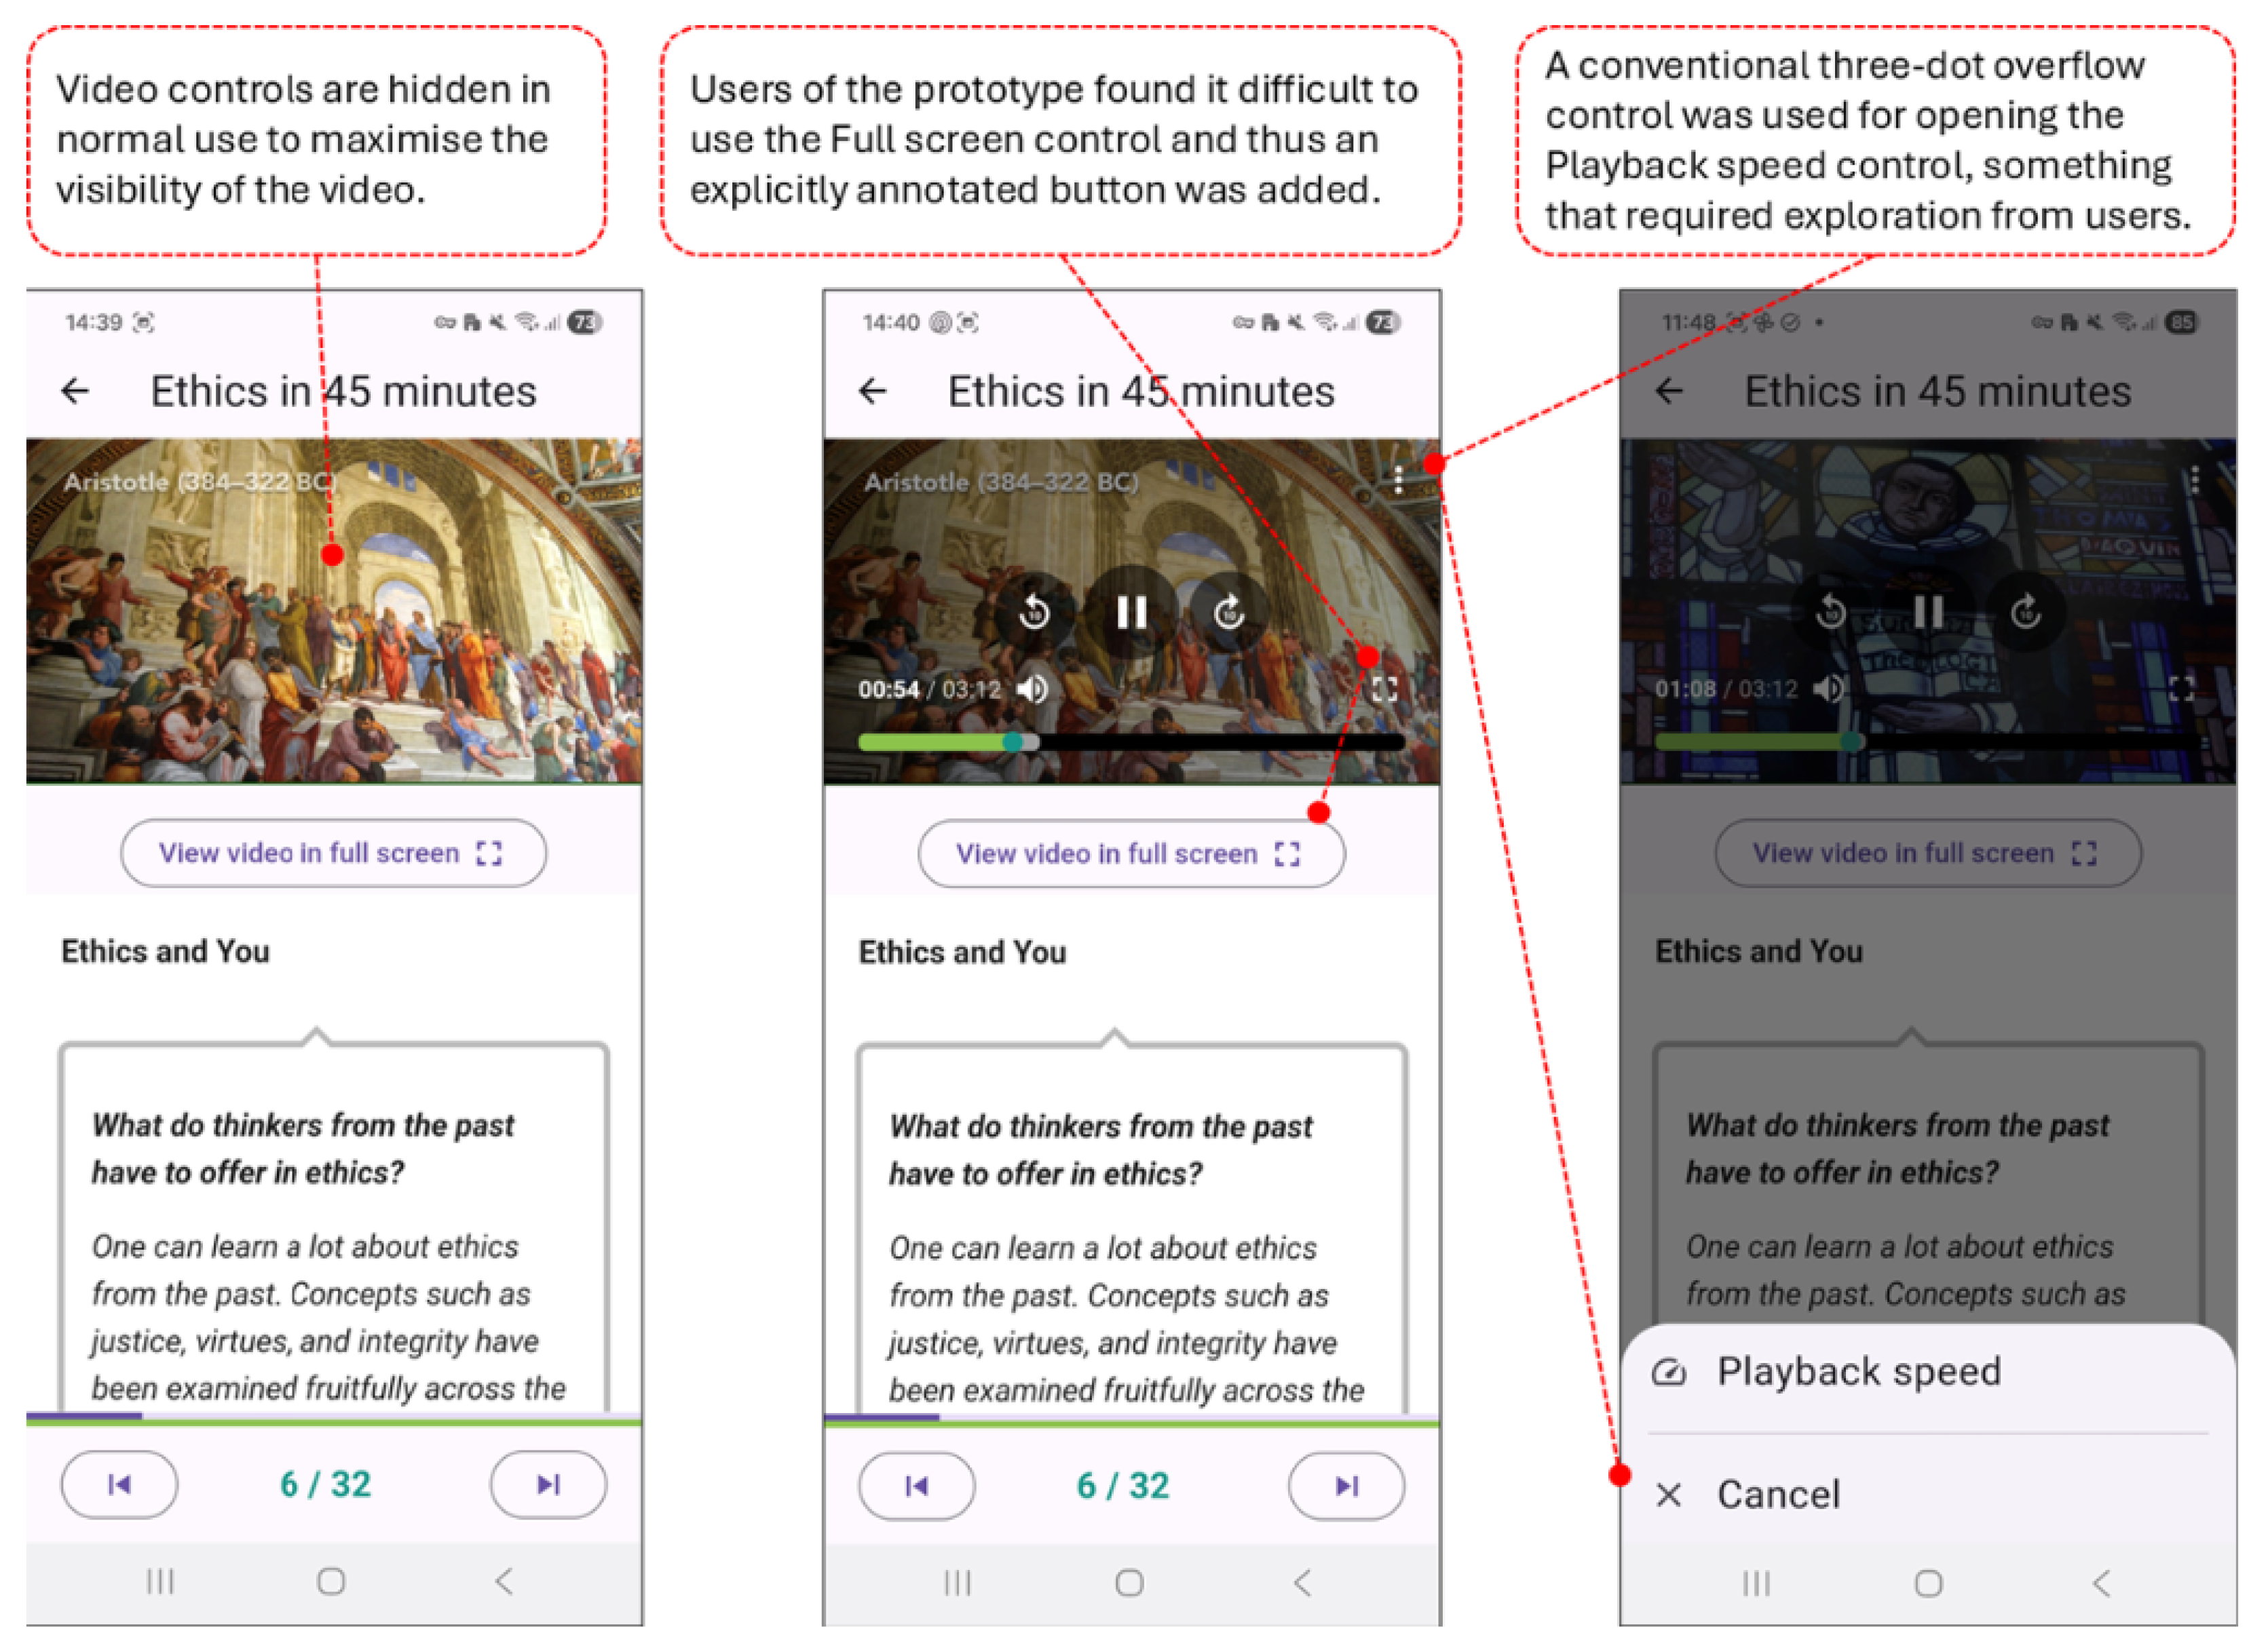Go to next page on the middle phone

pyautogui.click(x=1346, y=1486)
